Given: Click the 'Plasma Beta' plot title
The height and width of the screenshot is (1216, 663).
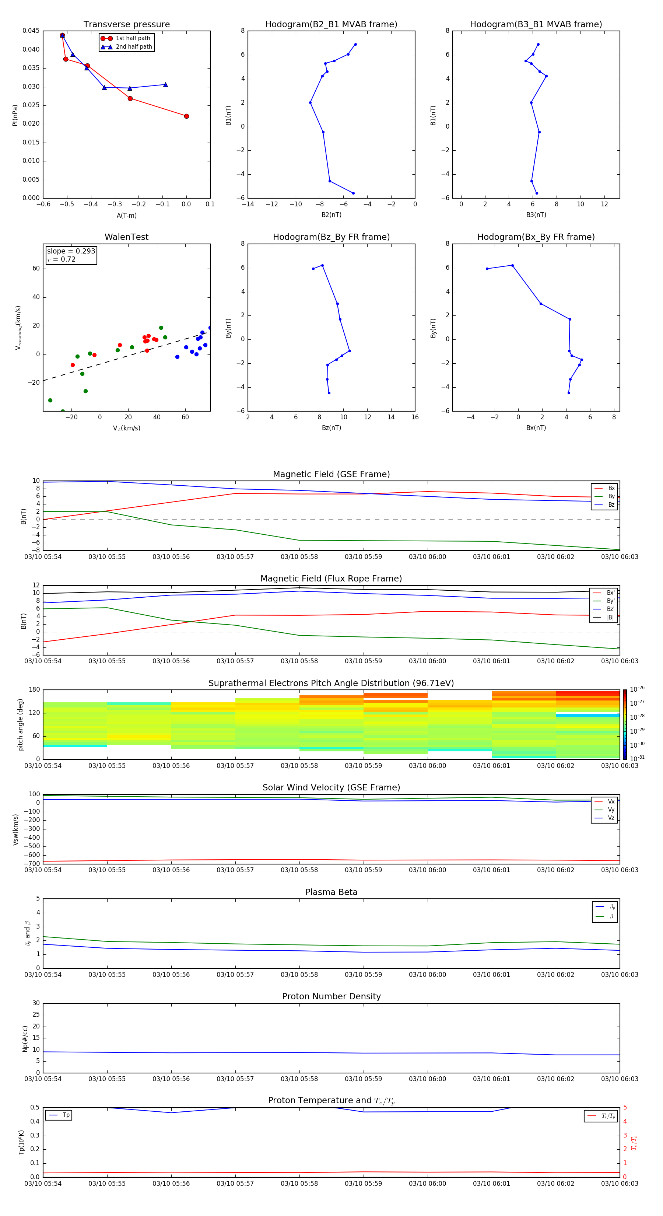Looking at the screenshot, I should tap(331, 892).
